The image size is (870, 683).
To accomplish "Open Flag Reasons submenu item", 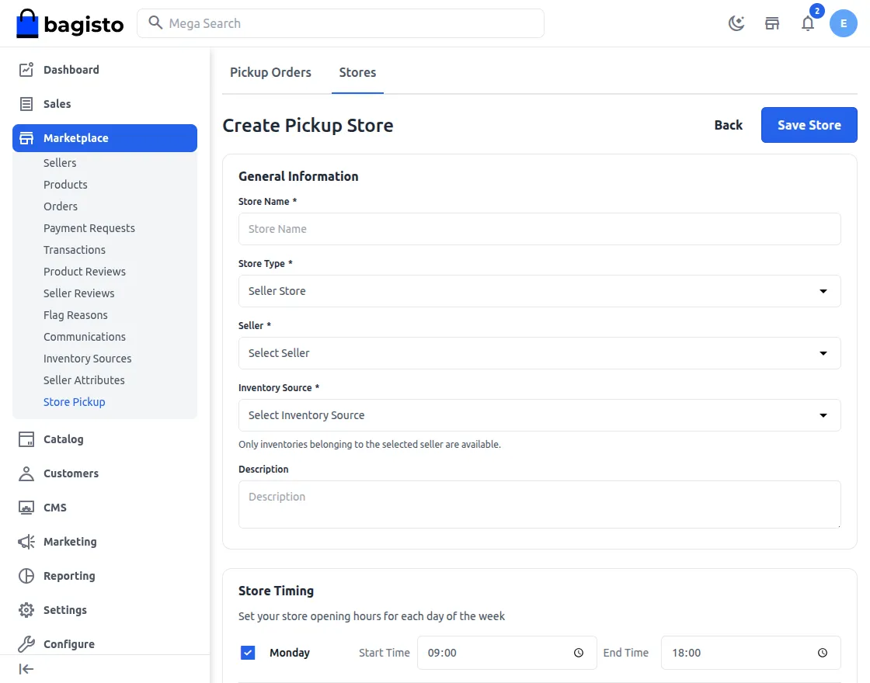I will point(75,315).
